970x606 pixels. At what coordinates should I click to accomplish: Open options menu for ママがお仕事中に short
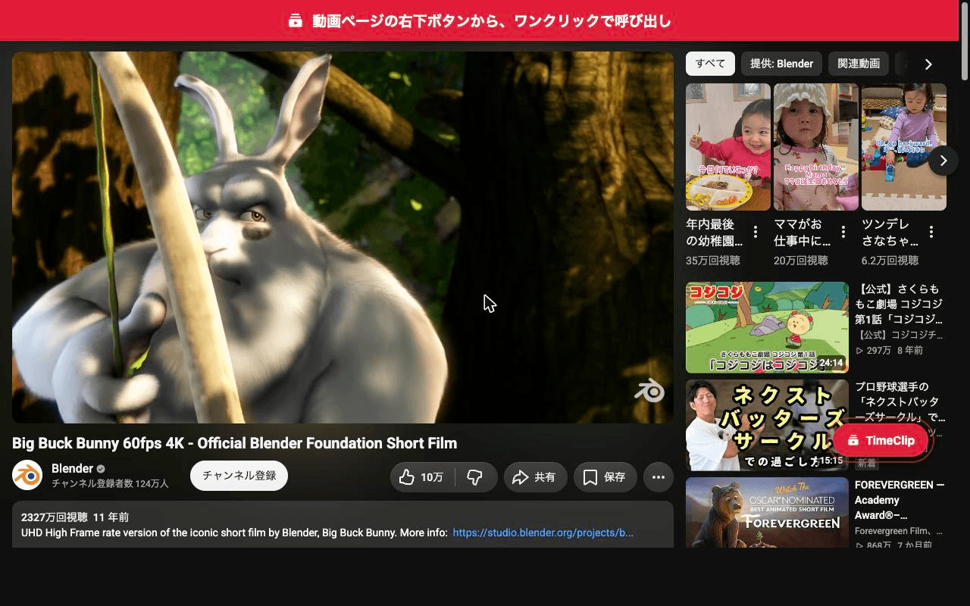(x=843, y=232)
